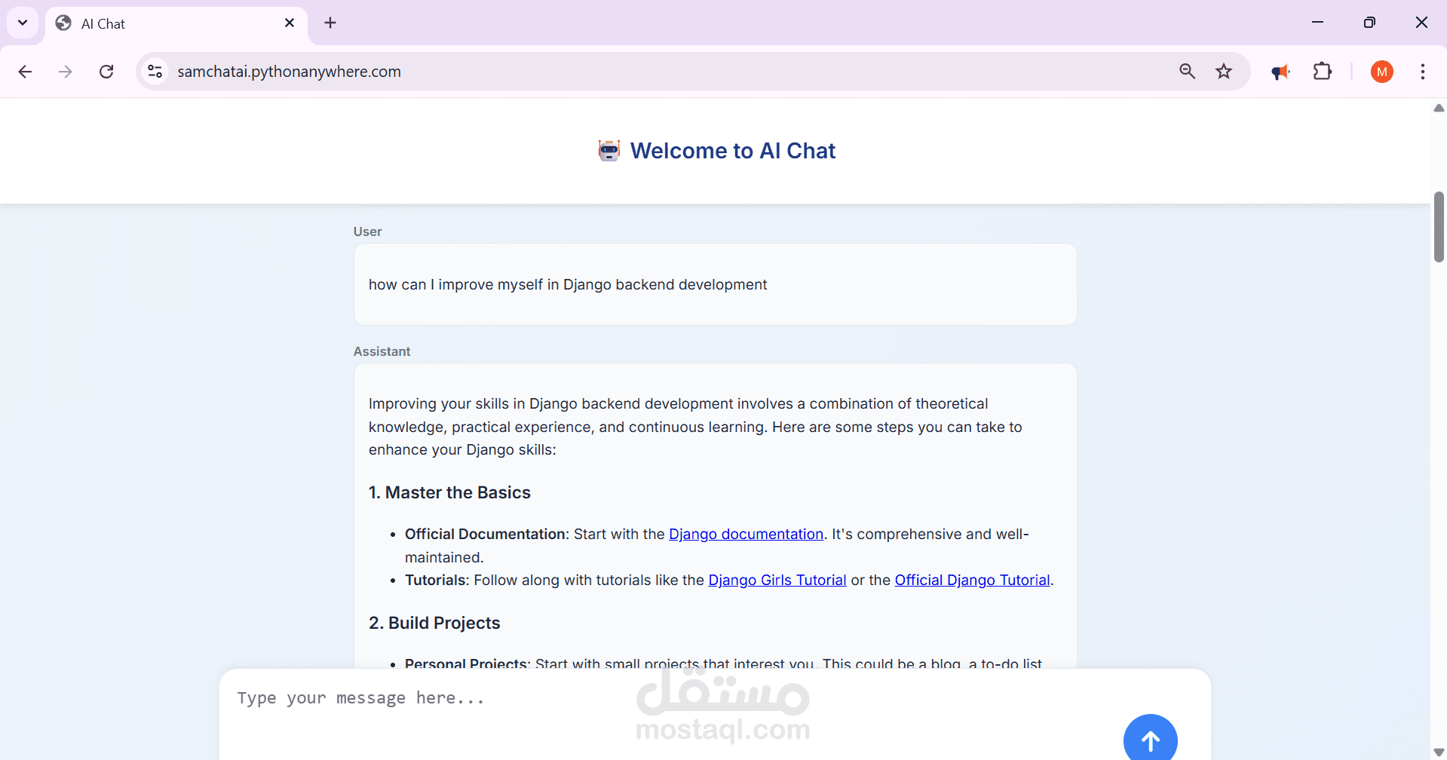Viewport: 1447px width, 760px height.
Task: Click the address bar URL
Action: [289, 72]
